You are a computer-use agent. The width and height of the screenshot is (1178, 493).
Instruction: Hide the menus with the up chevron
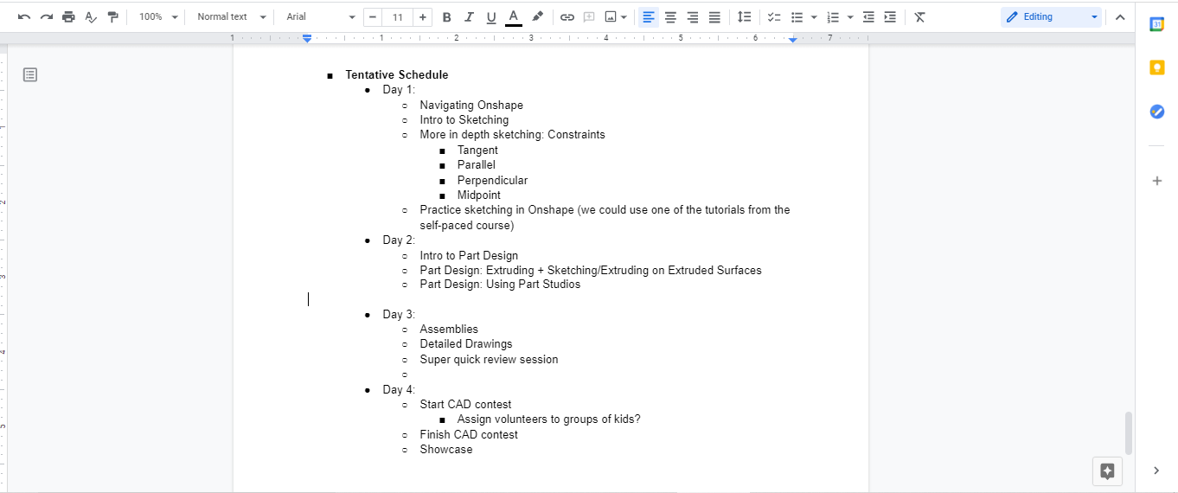[1120, 16]
